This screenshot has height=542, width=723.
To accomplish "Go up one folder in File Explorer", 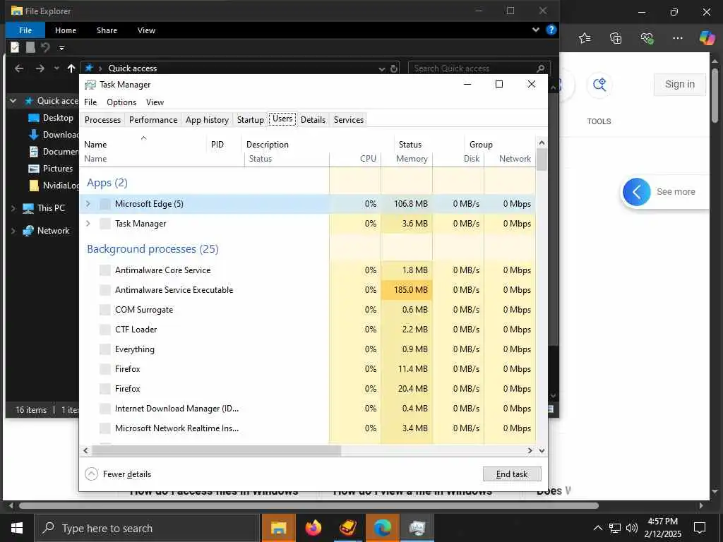I will [x=71, y=68].
